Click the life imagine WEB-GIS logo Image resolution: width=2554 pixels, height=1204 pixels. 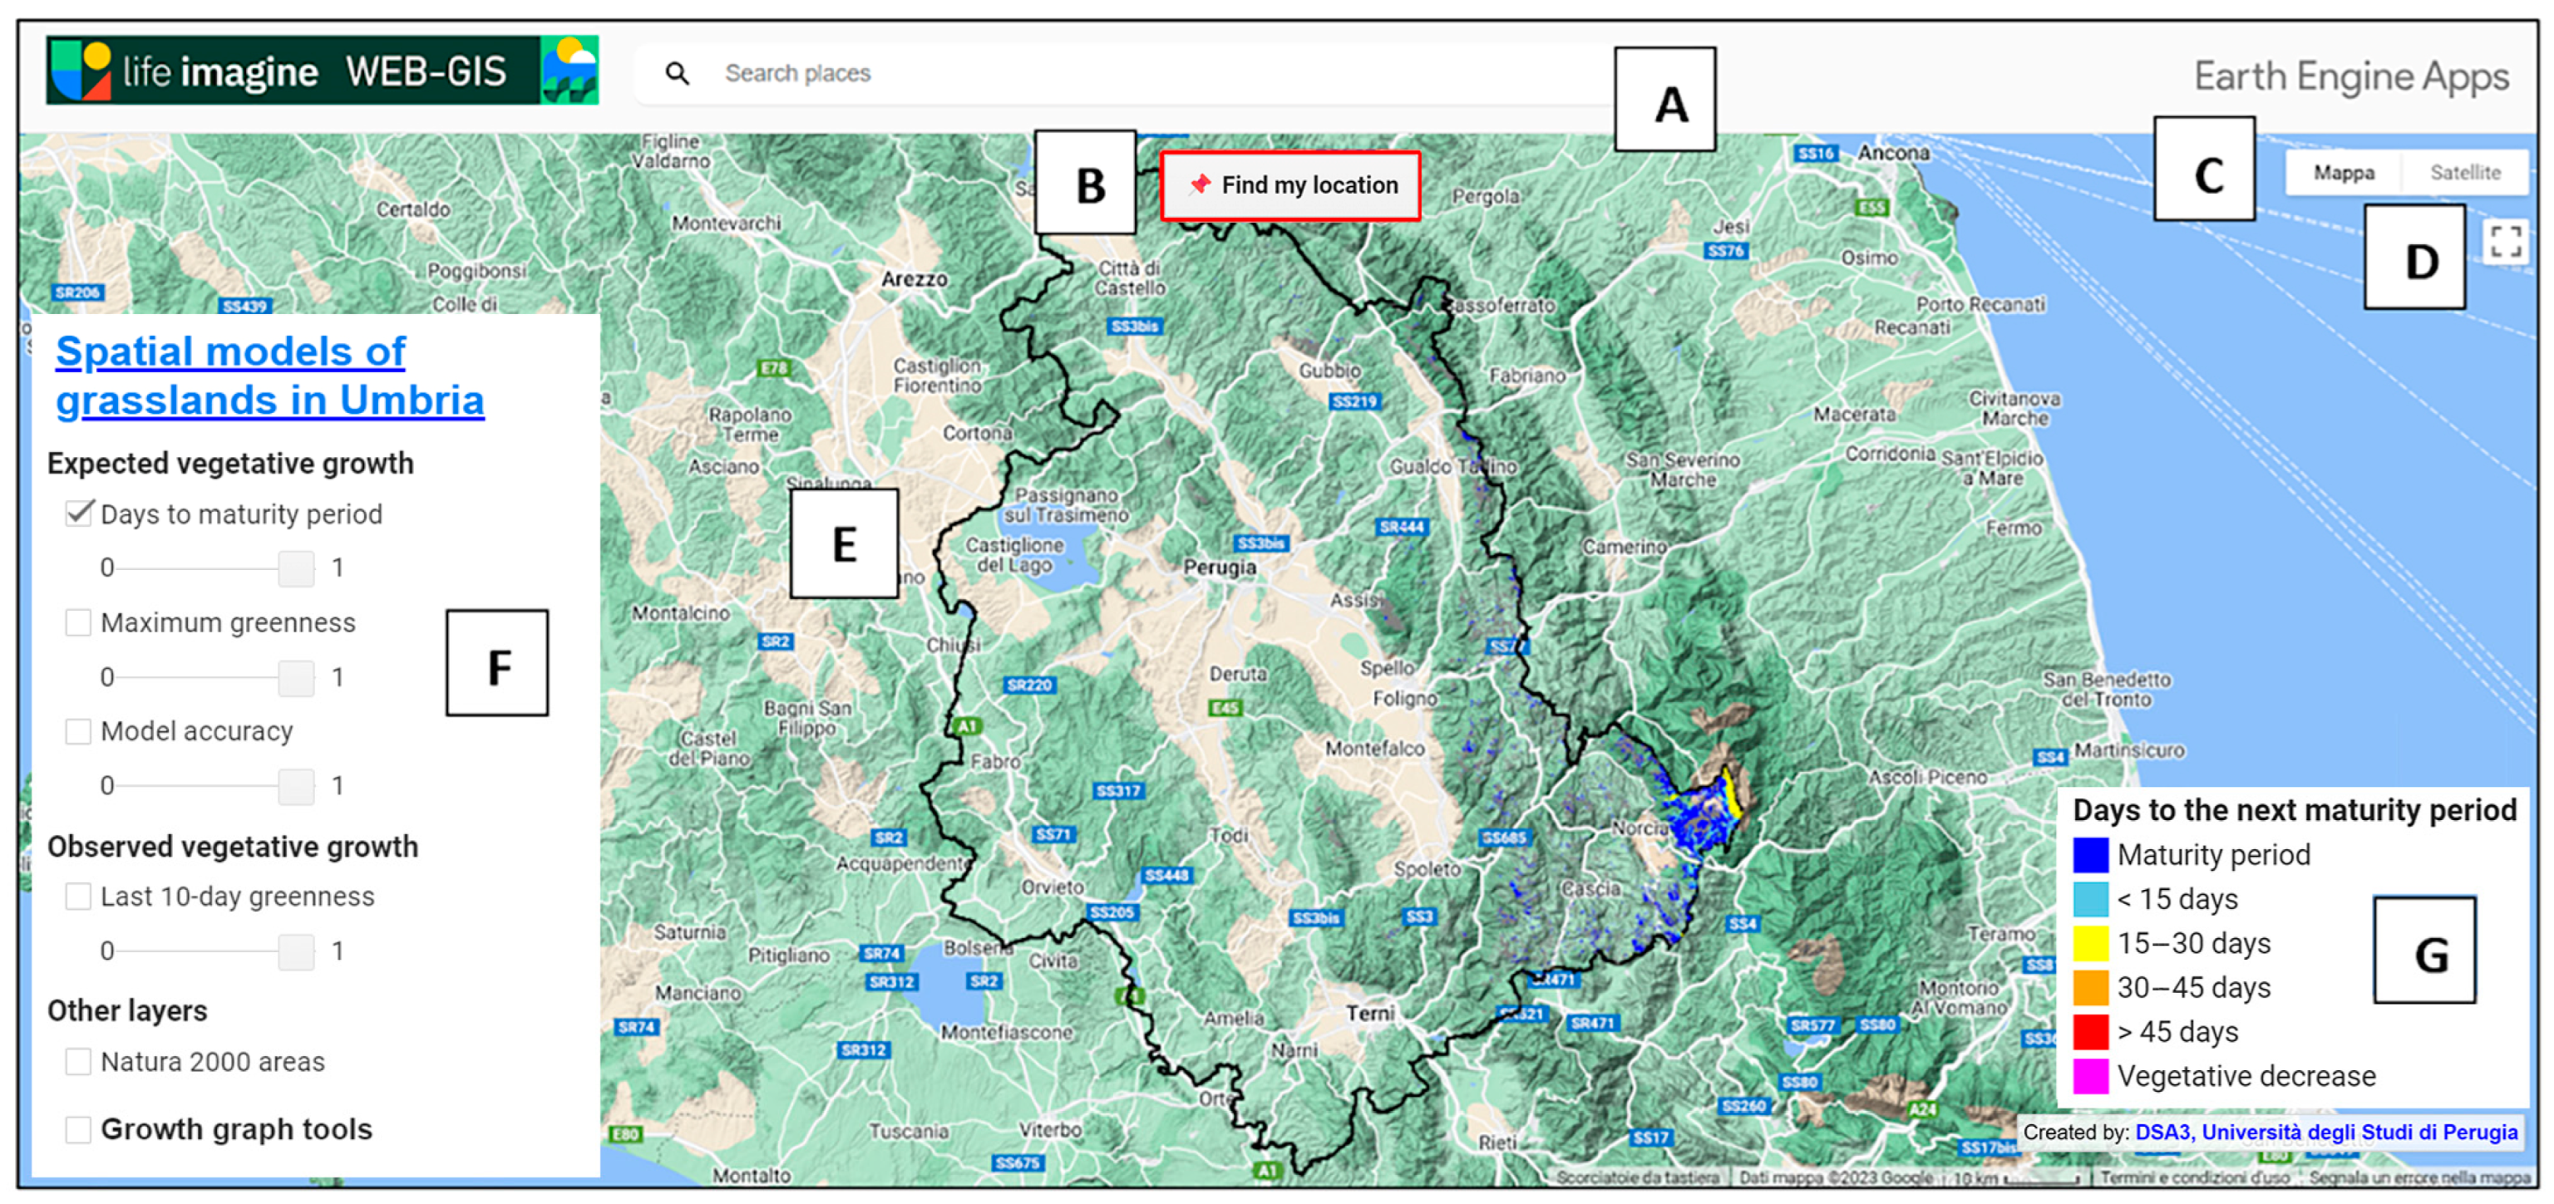293,71
